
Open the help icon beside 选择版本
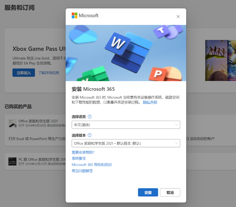90,135
